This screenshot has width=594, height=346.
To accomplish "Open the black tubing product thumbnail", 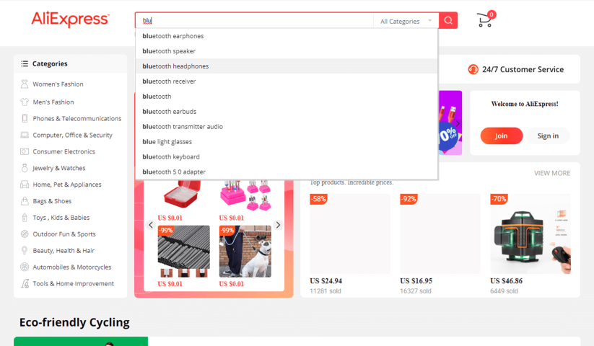I will [184, 252].
